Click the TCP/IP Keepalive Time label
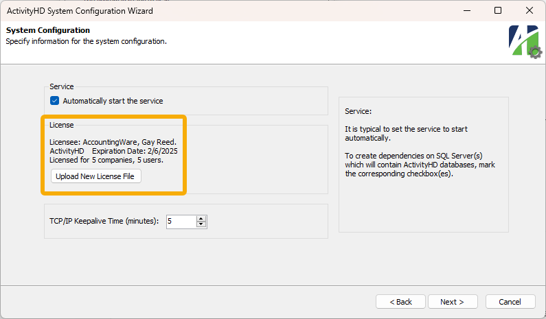Image resolution: width=546 pixels, height=319 pixels. point(104,221)
